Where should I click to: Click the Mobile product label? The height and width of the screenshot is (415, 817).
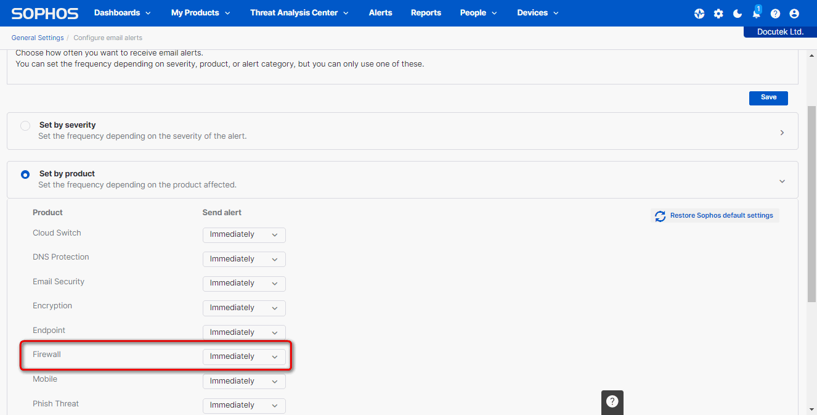pyautogui.click(x=45, y=379)
